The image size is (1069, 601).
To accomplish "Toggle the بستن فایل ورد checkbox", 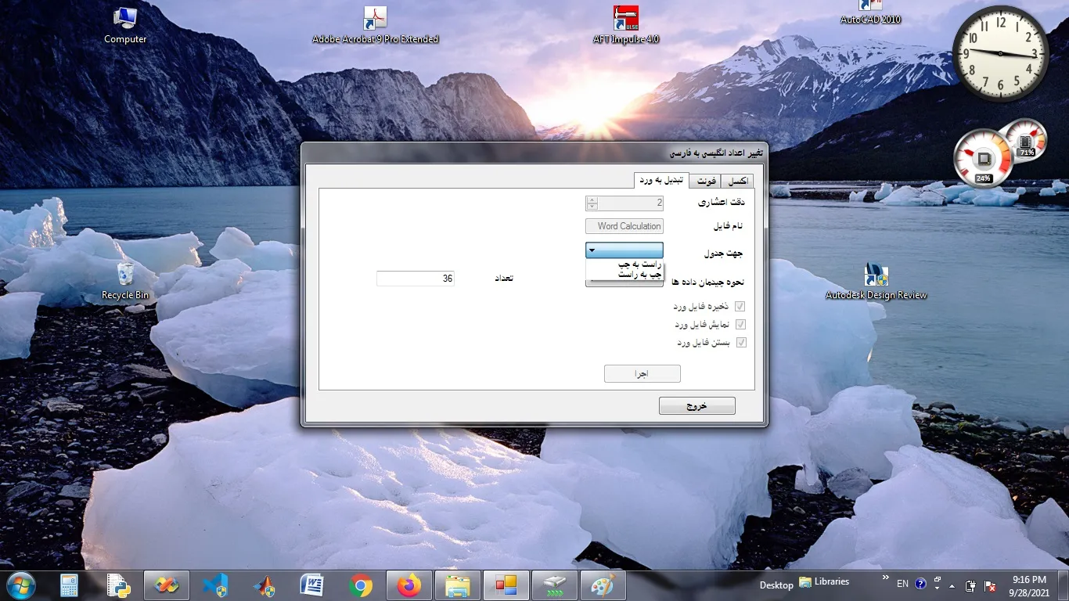I will pyautogui.click(x=740, y=342).
